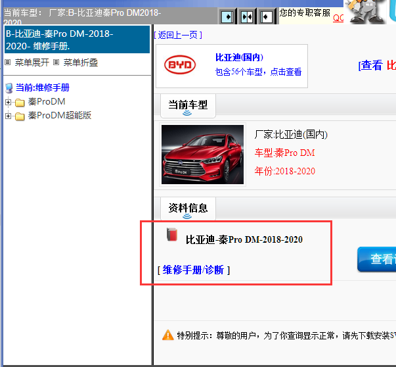The height and width of the screenshot is (367, 396).
Task: Click the 您的专职客服 label
Action: pos(305,12)
